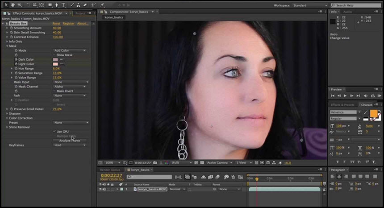
Task: Toggle the Mask Invert checkbox
Action: point(54,91)
